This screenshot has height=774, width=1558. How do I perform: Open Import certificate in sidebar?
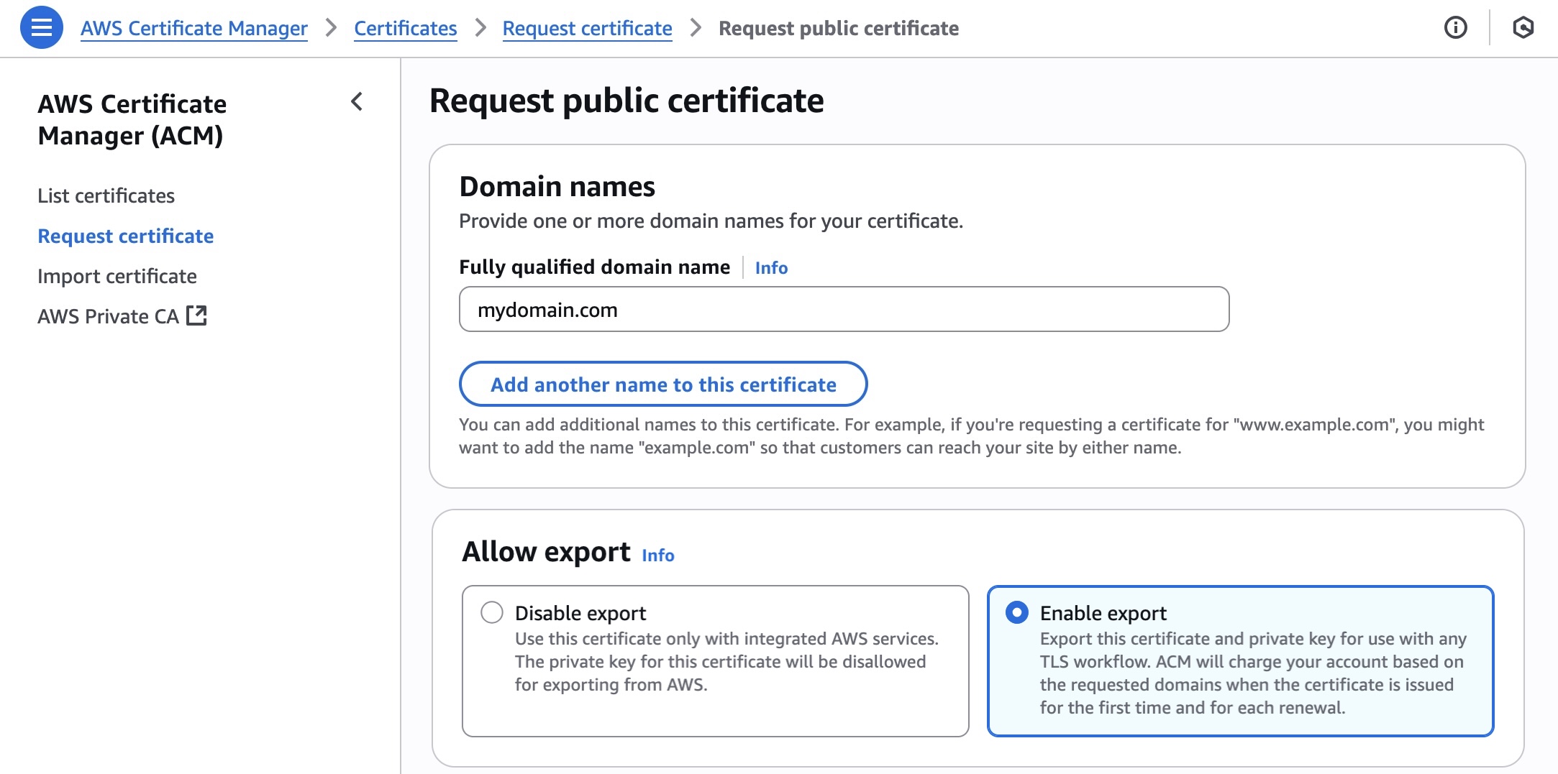tap(117, 276)
